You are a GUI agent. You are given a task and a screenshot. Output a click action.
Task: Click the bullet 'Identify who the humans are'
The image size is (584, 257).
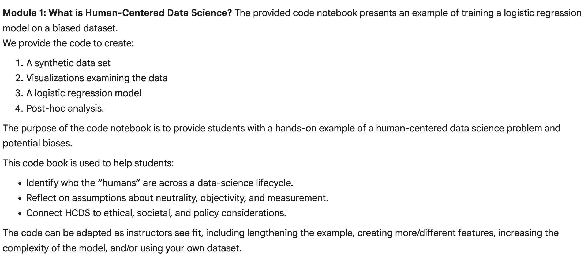(x=160, y=183)
